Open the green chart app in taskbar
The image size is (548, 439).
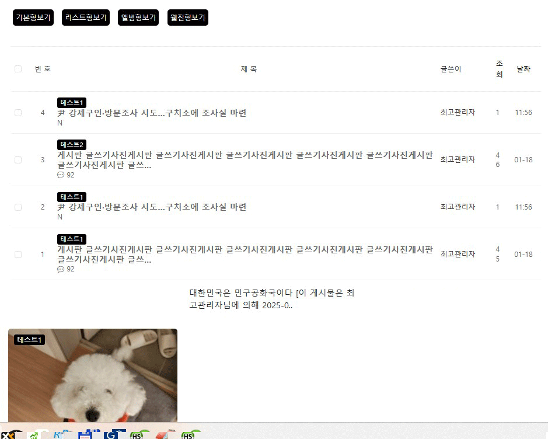[34, 434]
